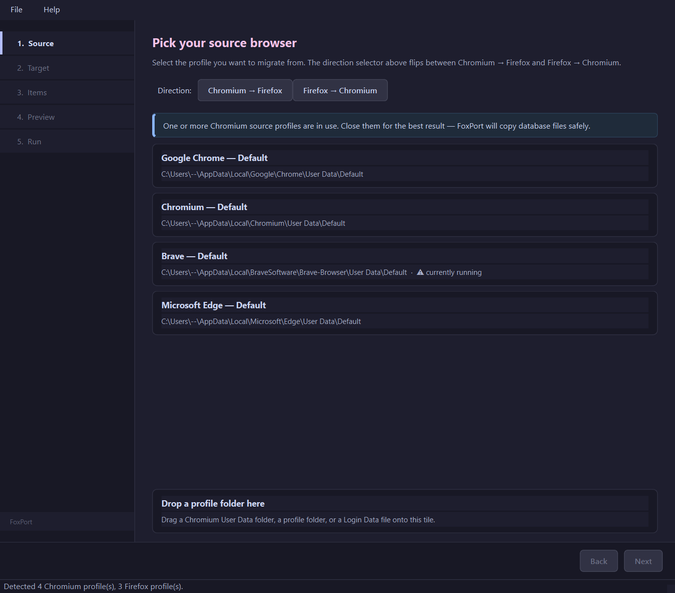The width and height of the screenshot is (675, 593).
Task: Open the File menu
Action: (x=17, y=10)
